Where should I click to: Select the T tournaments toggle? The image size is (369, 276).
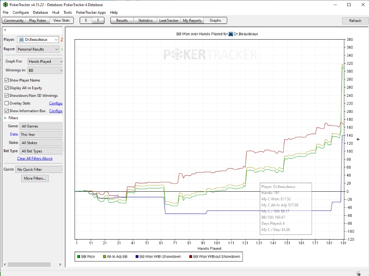pos(98,20)
